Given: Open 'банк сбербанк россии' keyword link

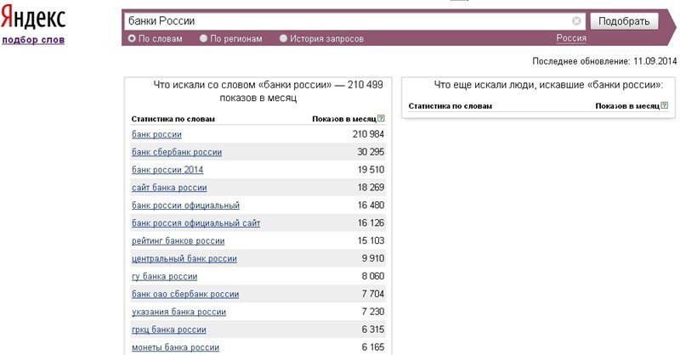Looking at the screenshot, I should (x=177, y=152).
